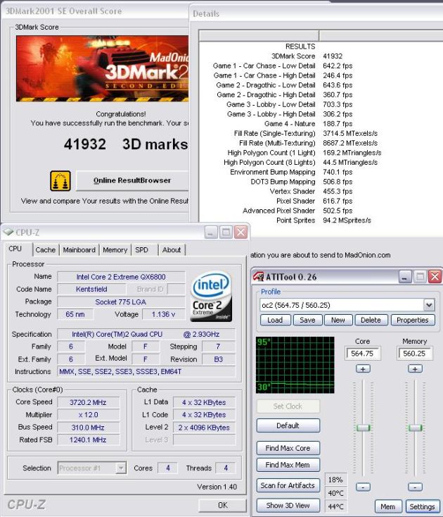Click the Delete profile button
The width and height of the screenshot is (443, 517).
click(371, 320)
